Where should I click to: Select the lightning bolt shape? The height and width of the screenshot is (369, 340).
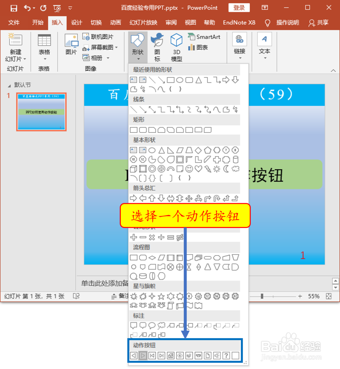[x=207, y=169]
